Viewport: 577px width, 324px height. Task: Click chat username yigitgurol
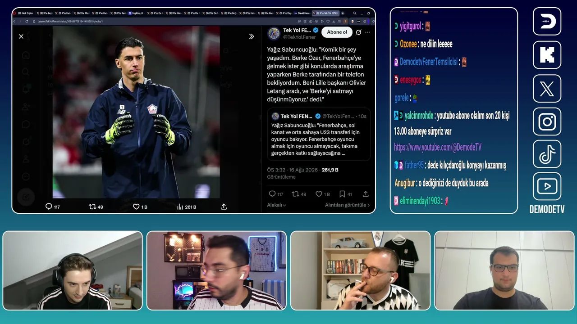tap(410, 27)
